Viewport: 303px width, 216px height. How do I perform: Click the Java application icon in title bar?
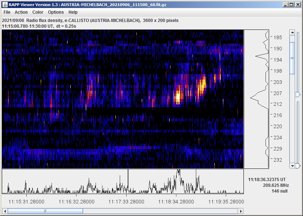[5, 5]
